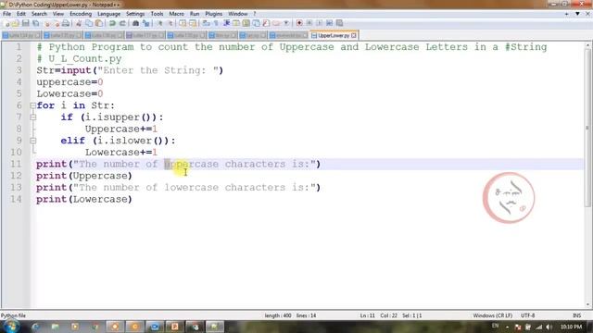Open the ? help menu
Screen dimensions: 593x333
(255, 14)
